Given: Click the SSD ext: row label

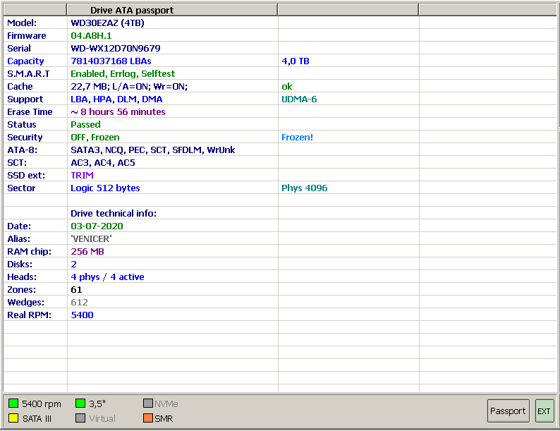Looking at the screenshot, I should pyautogui.click(x=26, y=176).
